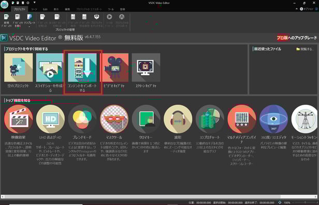
Task: Open the 映像効果 clapperboard feature icon
Action: point(18,119)
